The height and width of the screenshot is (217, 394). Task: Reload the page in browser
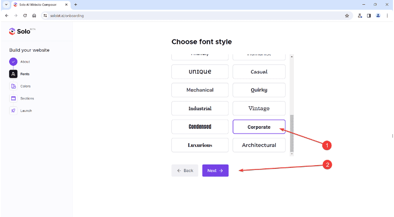click(x=25, y=15)
